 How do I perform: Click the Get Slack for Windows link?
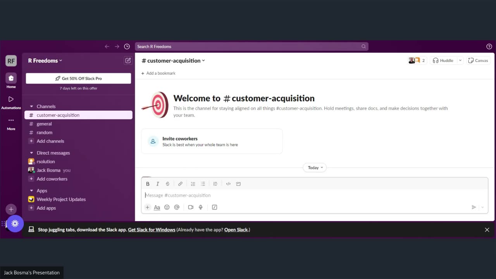(152, 230)
